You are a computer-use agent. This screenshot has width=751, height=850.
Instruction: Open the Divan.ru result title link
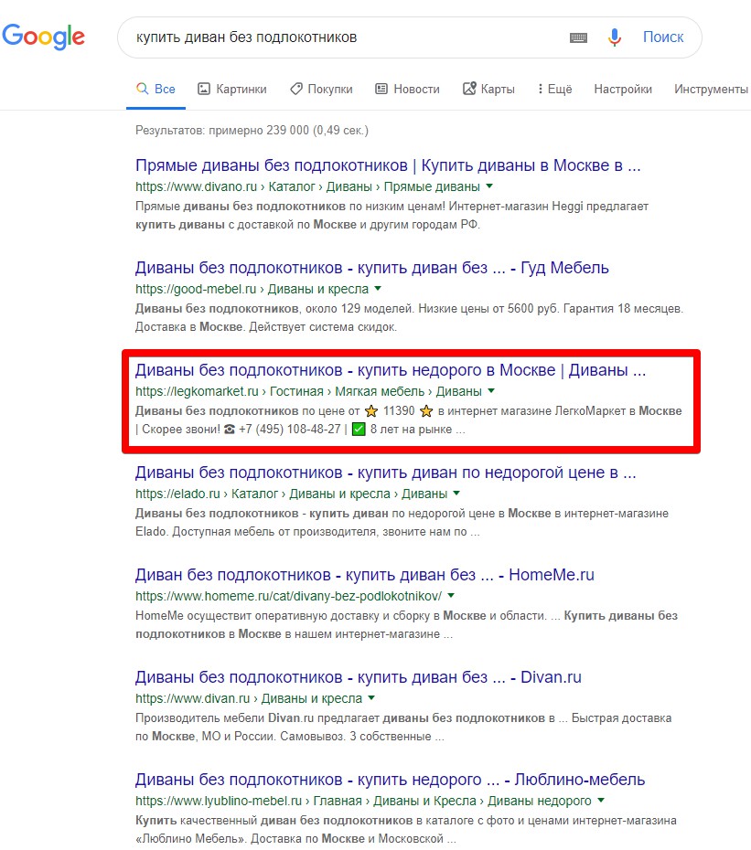point(359,677)
